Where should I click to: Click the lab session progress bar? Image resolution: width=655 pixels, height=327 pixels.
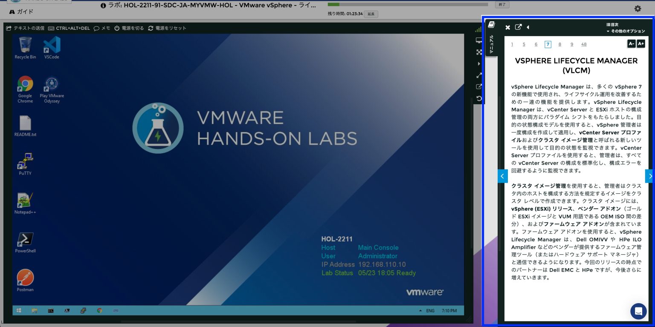coord(409,5)
